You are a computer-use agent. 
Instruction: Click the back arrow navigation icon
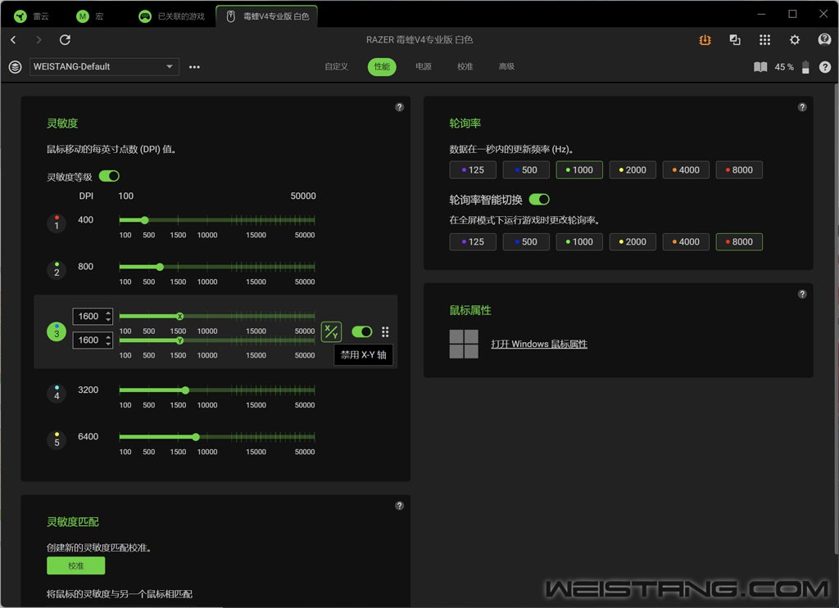(x=13, y=40)
